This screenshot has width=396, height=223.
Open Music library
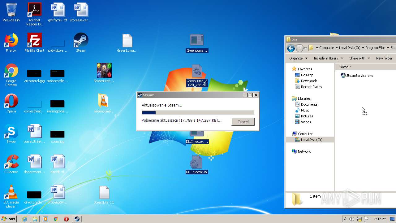click(305, 110)
